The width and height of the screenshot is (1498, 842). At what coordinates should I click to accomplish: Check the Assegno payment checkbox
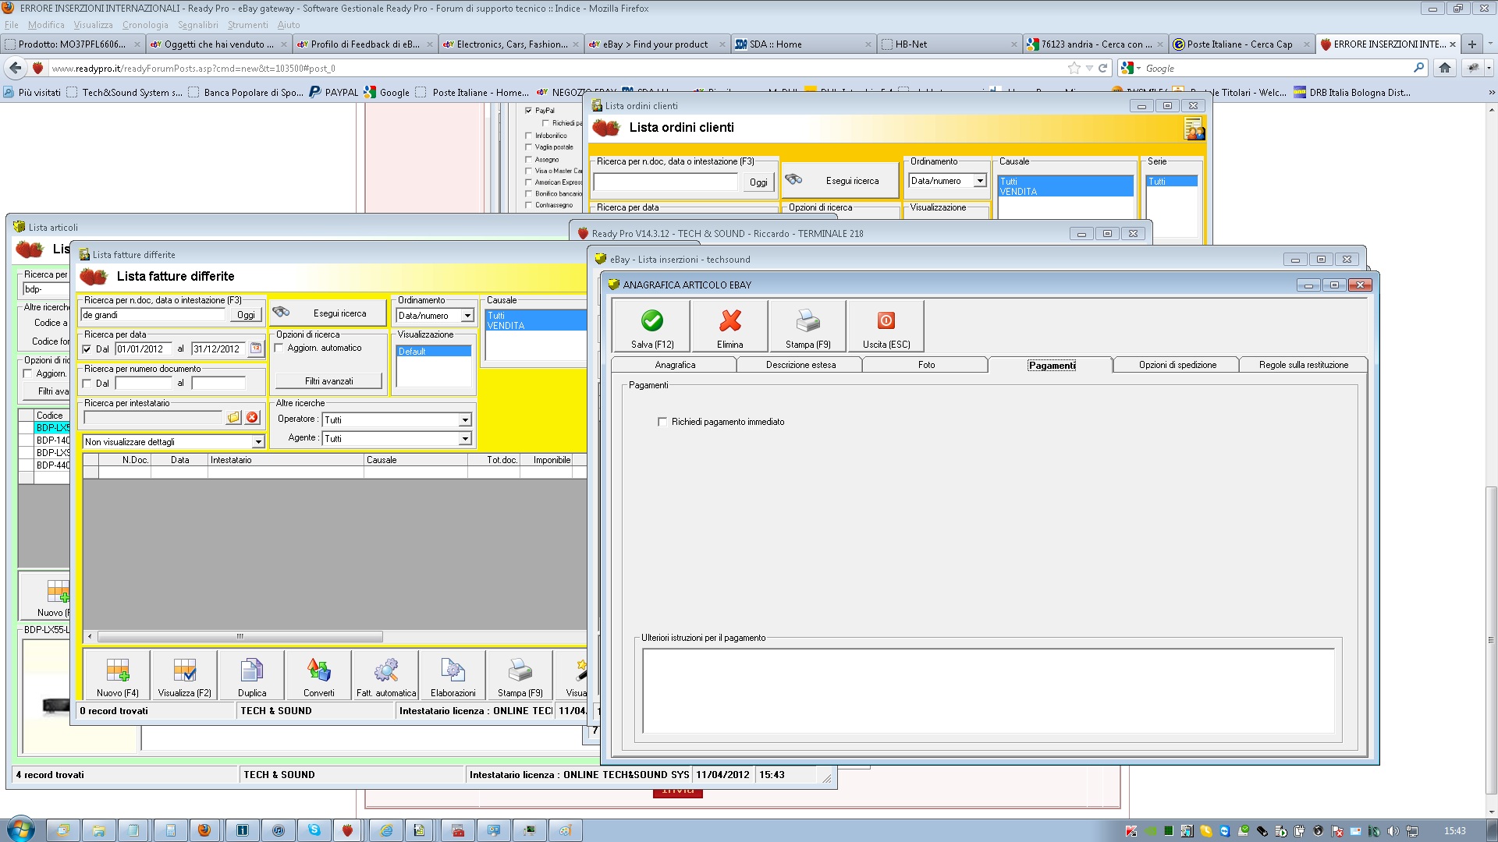tap(528, 160)
